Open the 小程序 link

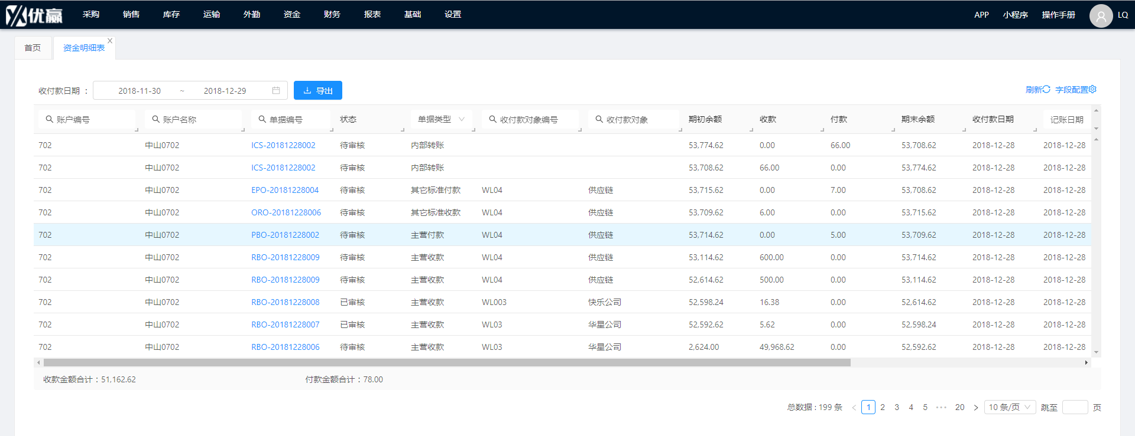[x=1016, y=15]
